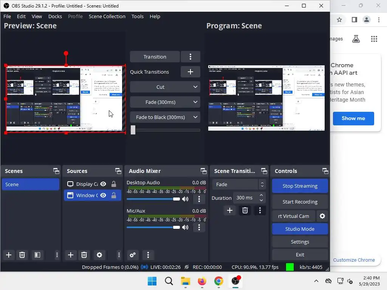The width and height of the screenshot is (387, 290).
Task: Click Show me in Chrome
Action: 353,118
